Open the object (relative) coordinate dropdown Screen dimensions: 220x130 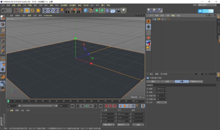click(x=108, y=125)
